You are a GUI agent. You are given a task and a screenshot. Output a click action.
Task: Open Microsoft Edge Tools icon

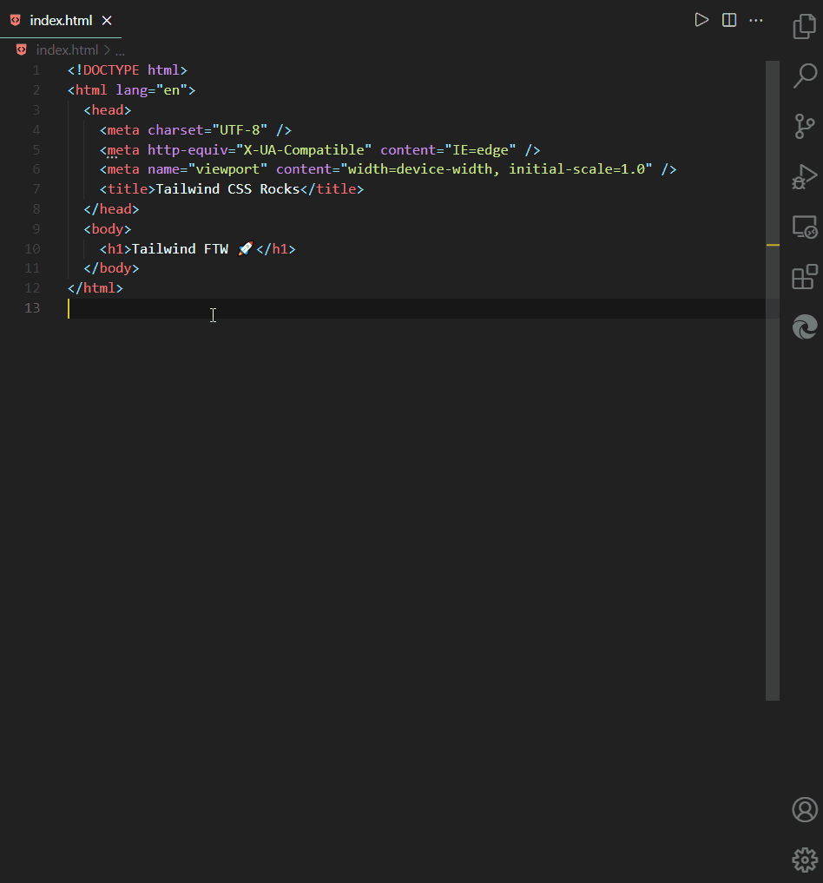(805, 326)
